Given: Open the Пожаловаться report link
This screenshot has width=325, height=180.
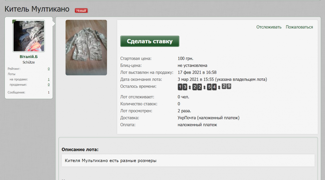Looking at the screenshot, I should pyautogui.click(x=299, y=27).
